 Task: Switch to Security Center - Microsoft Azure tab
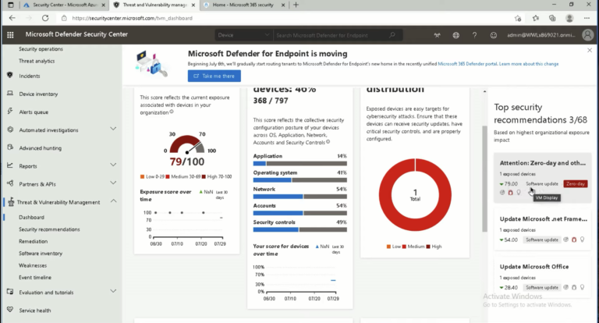[65, 5]
